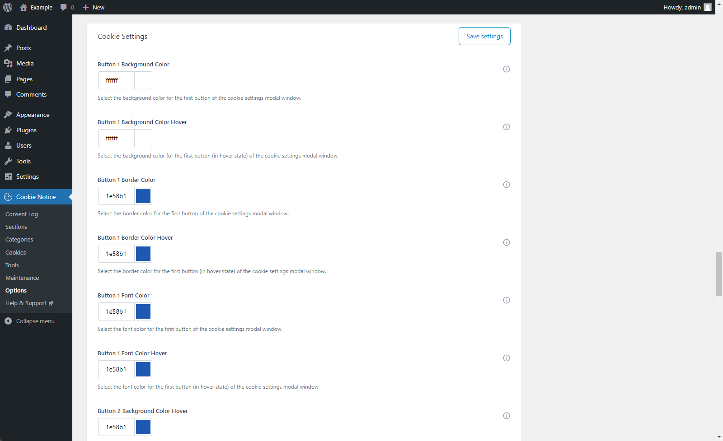
Task: Collapse the admin sidebar menu
Action: pos(30,321)
